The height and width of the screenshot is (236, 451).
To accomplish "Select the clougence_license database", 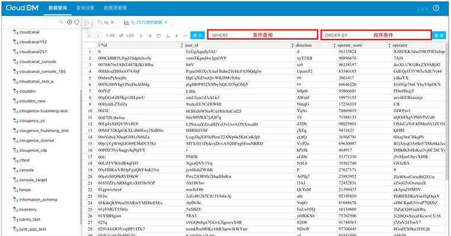I will point(37,140).
